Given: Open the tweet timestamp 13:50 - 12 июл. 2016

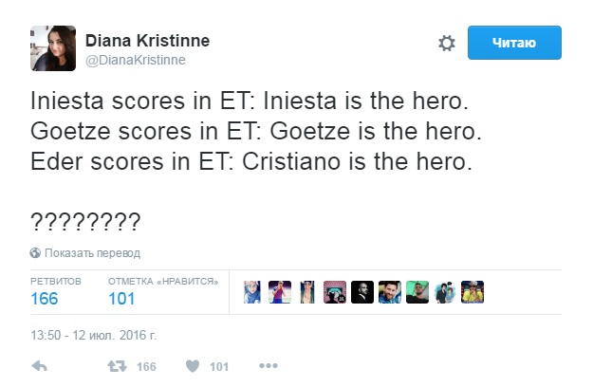Looking at the screenshot, I should tap(93, 335).
